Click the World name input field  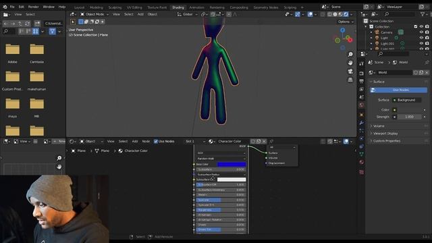394,72
